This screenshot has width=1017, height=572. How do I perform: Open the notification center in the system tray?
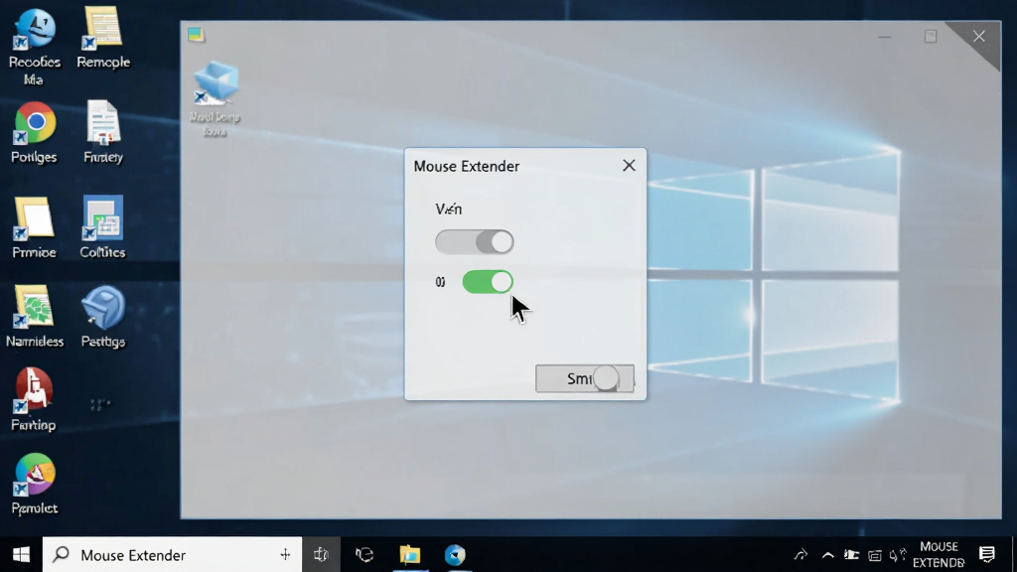pyautogui.click(x=987, y=554)
